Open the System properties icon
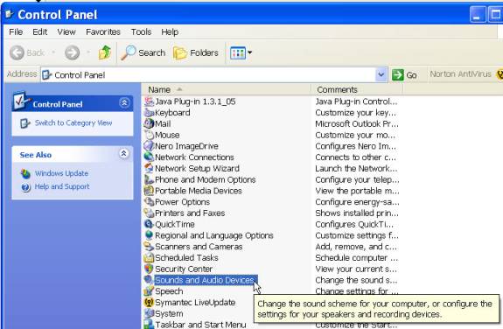 coord(149,313)
